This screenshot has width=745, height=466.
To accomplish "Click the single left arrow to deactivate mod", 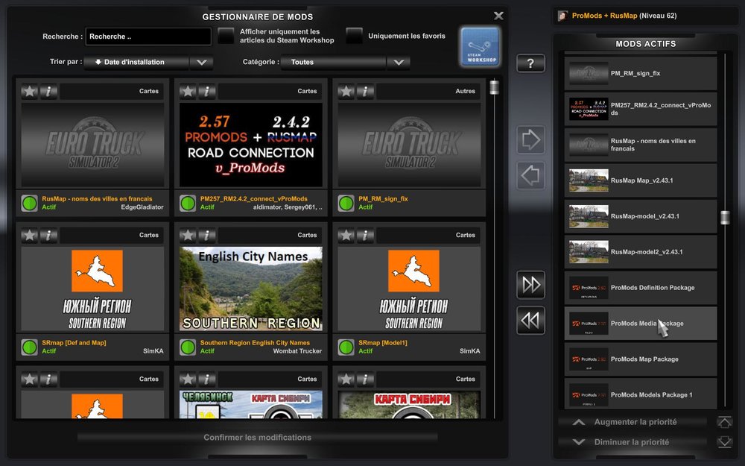I will click(x=530, y=175).
